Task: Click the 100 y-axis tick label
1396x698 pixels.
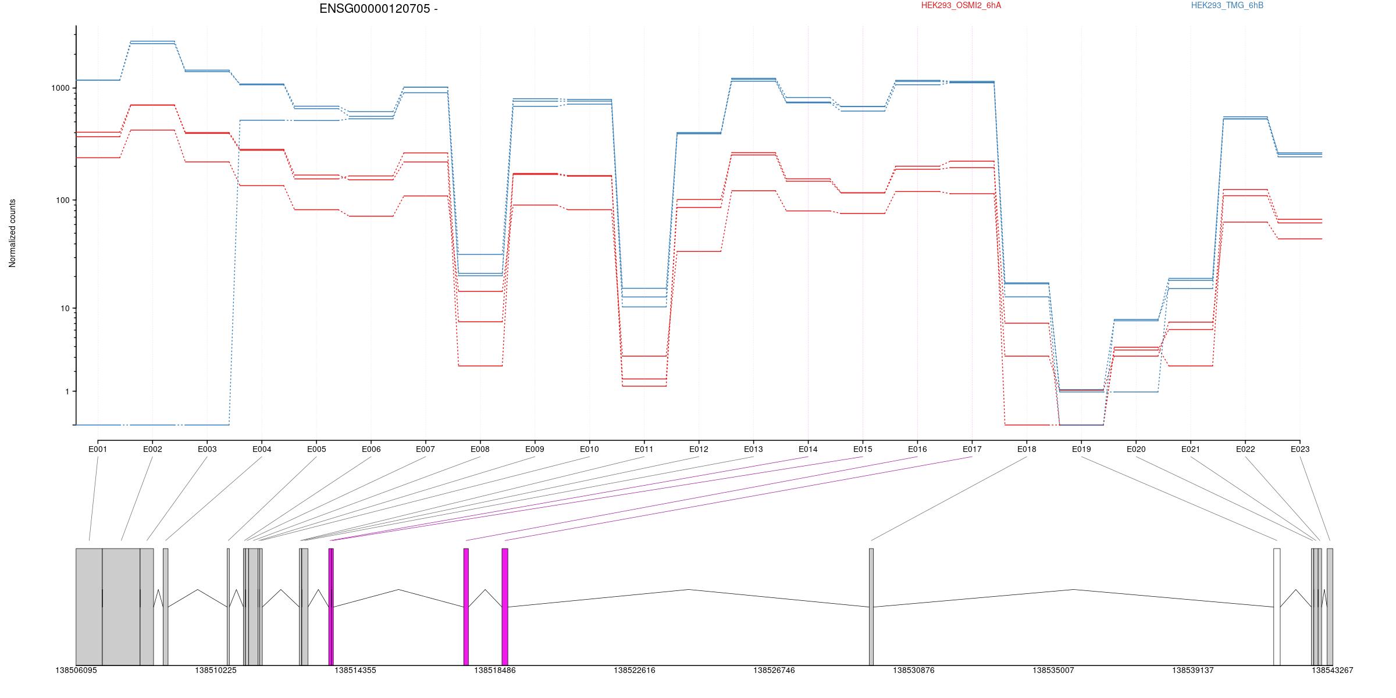Action: [x=63, y=200]
